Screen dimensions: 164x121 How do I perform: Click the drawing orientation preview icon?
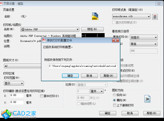[x=147, y=99]
